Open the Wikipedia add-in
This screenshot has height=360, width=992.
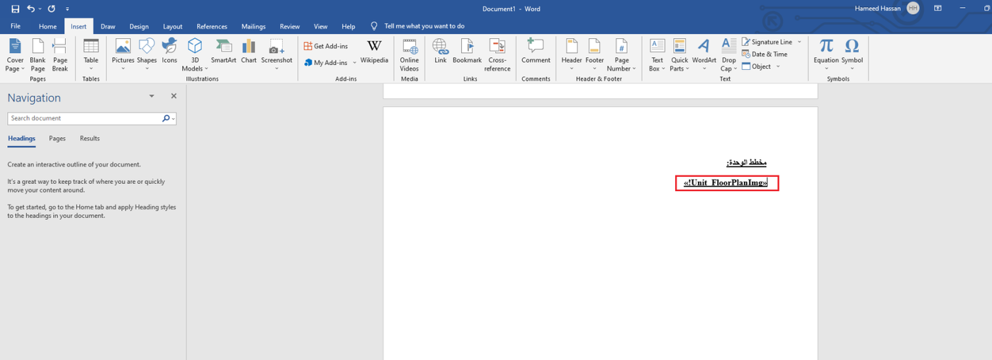[374, 54]
